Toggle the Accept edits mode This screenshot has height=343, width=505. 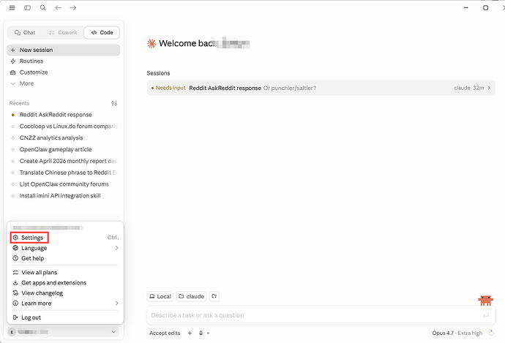click(x=165, y=333)
